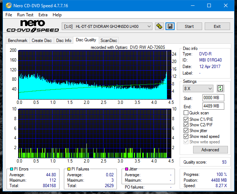The width and height of the screenshot is (237, 194).
Task: Open the Run Test menu
Action: 25,15
